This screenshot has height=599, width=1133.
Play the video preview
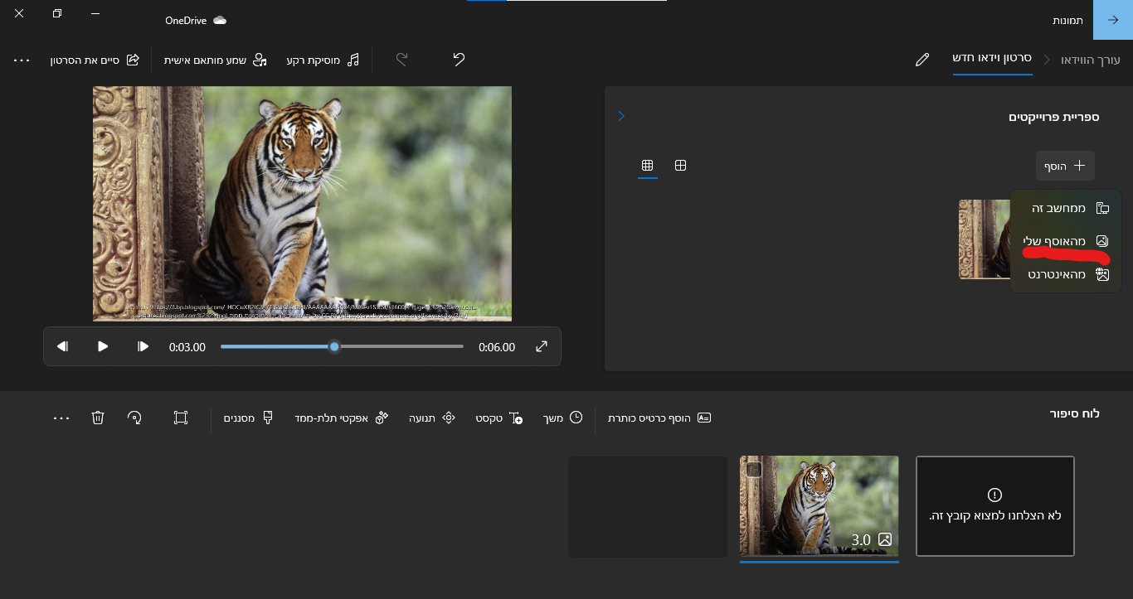coord(103,346)
